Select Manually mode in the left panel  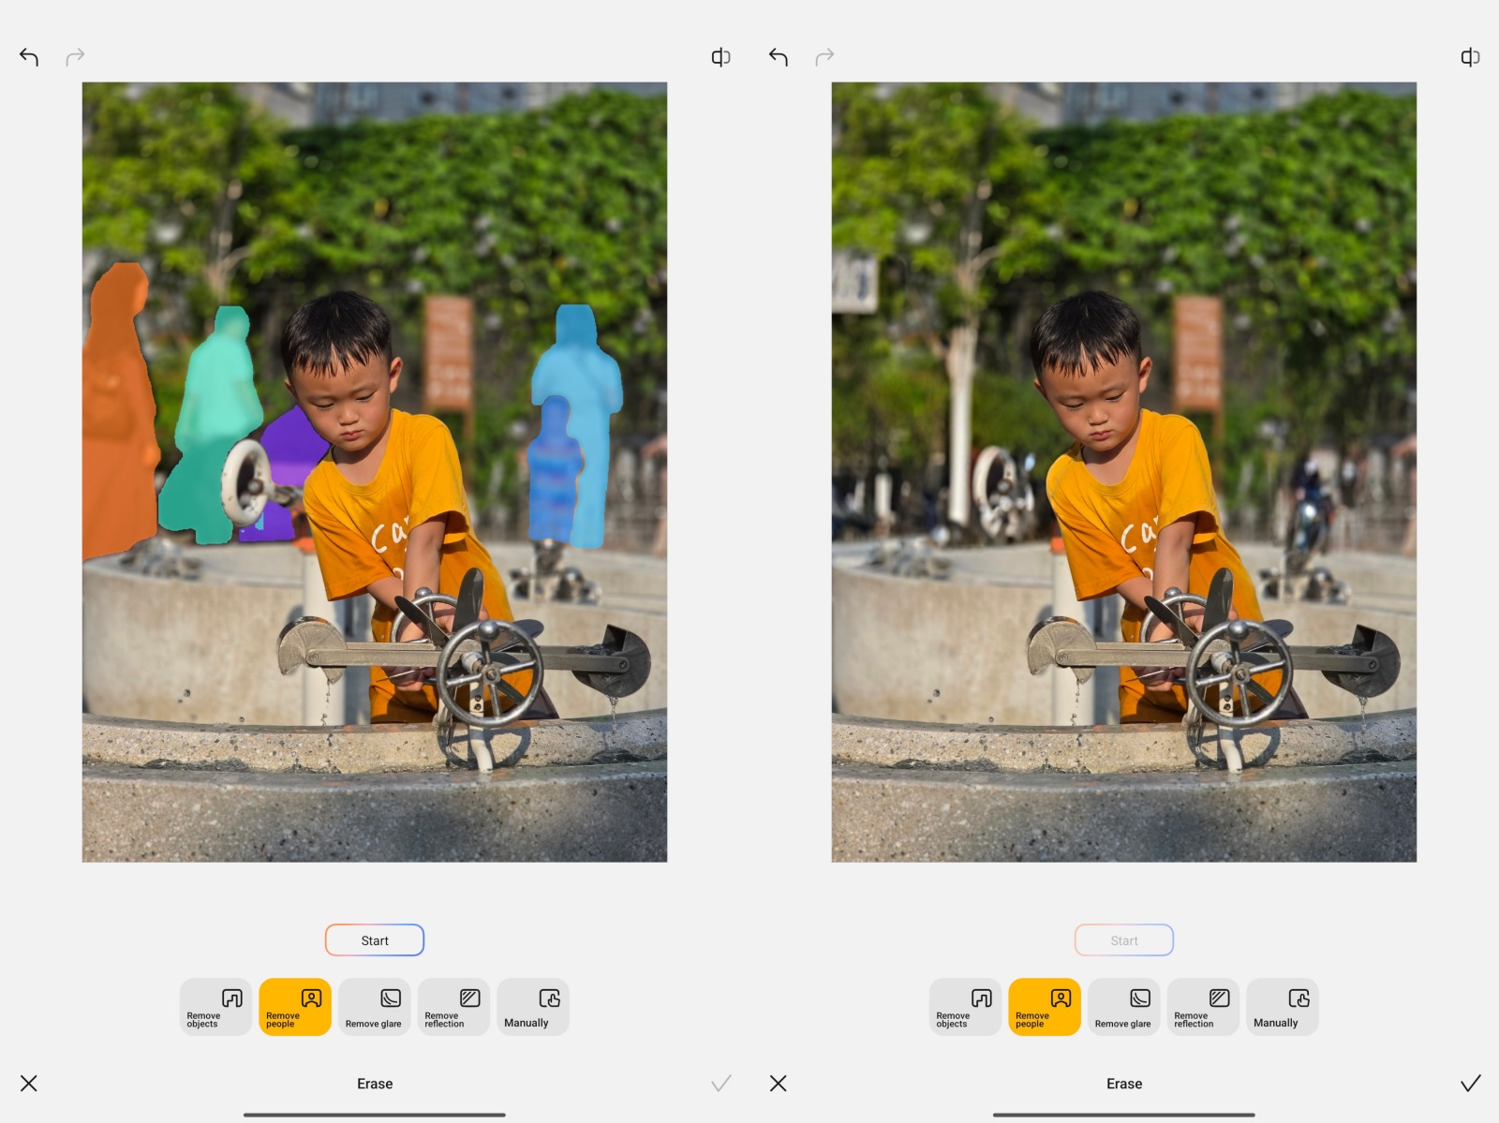pyautogui.click(x=532, y=1007)
